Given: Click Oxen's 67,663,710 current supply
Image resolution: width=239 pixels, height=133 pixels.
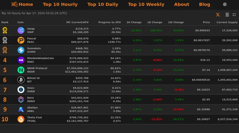Looking at the screenshot, I should click(230, 89).
